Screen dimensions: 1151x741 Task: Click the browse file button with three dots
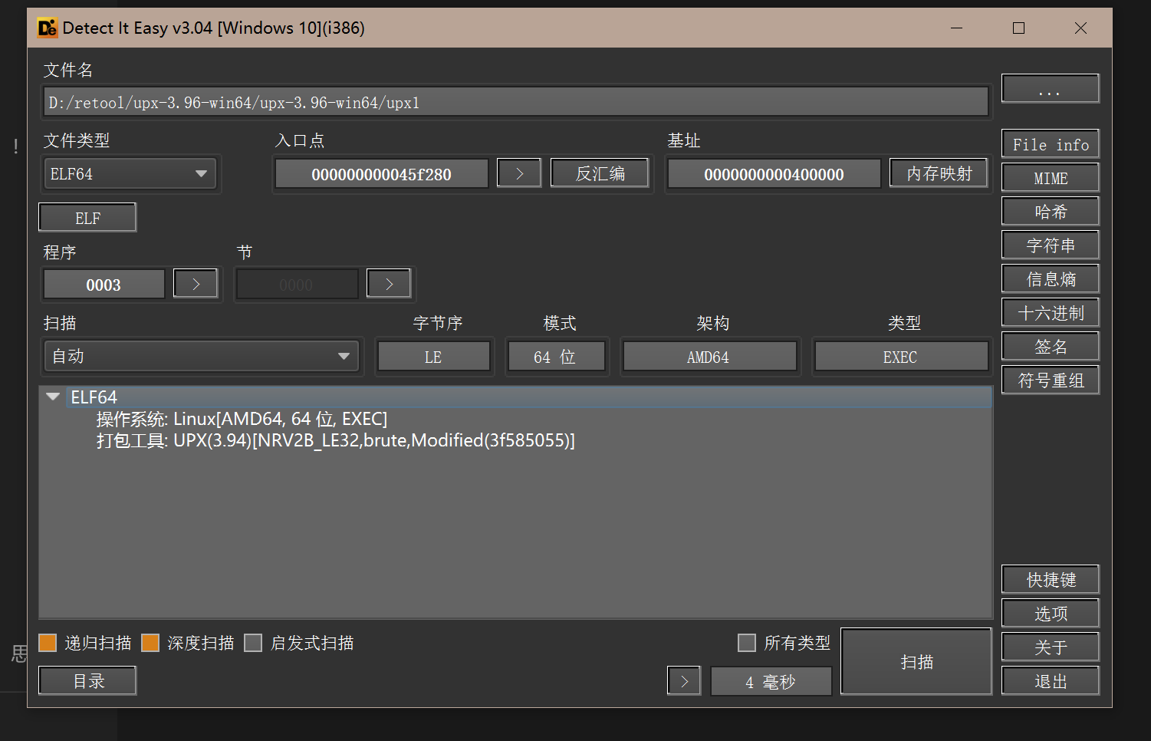[x=1050, y=89]
